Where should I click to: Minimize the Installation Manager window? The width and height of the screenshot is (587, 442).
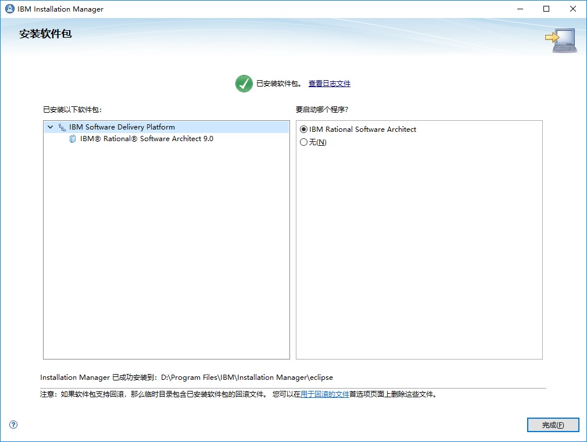coord(519,9)
